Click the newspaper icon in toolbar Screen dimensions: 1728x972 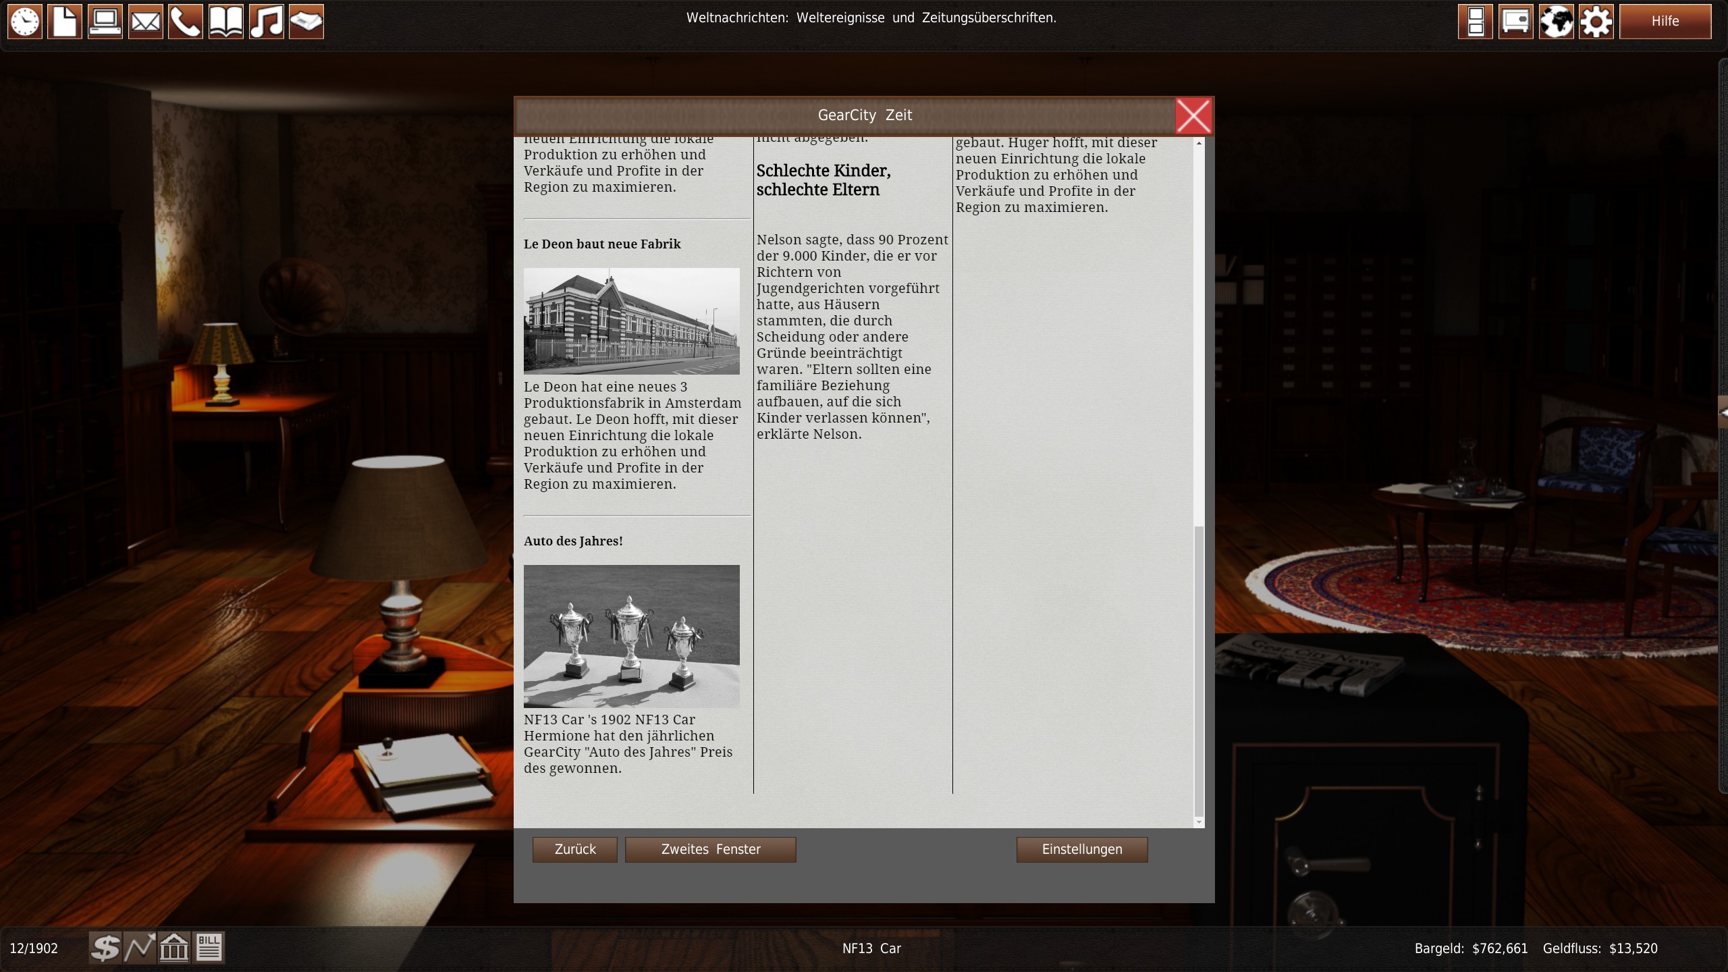pos(306,22)
